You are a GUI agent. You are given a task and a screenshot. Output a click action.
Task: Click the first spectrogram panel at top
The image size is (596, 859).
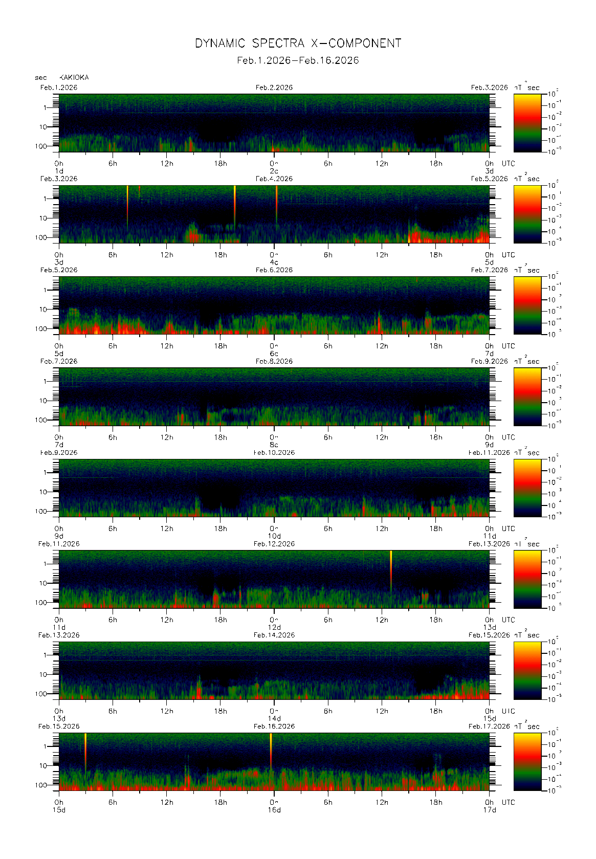click(274, 123)
